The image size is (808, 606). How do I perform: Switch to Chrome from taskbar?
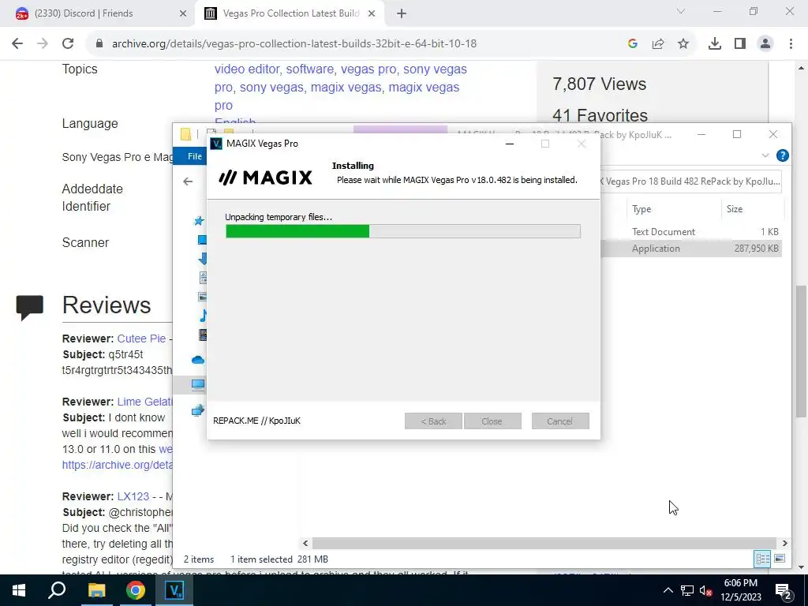[x=136, y=590]
